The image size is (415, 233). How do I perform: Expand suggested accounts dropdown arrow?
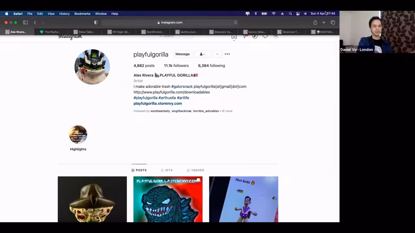click(x=217, y=54)
